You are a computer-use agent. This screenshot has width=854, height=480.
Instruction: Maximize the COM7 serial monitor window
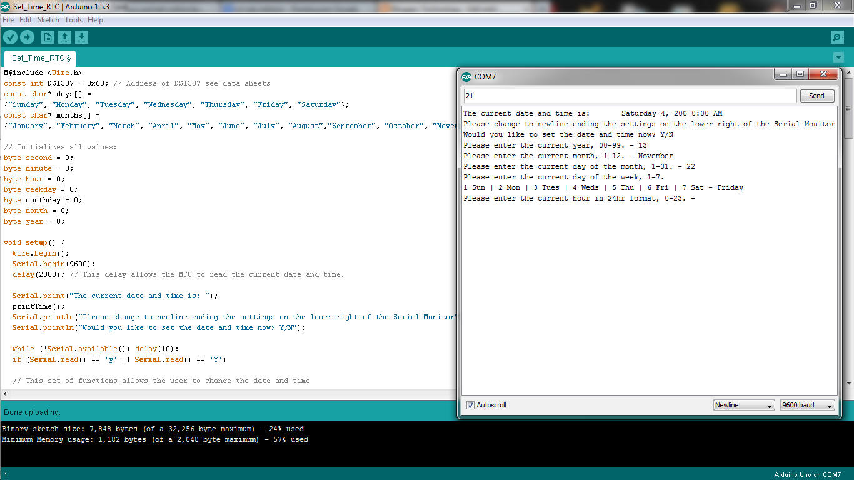click(800, 74)
